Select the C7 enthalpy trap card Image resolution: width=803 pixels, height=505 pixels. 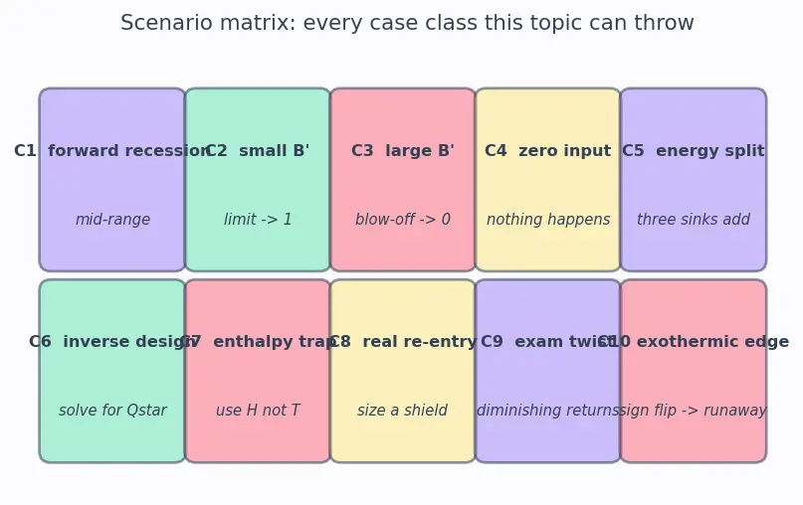coord(258,371)
